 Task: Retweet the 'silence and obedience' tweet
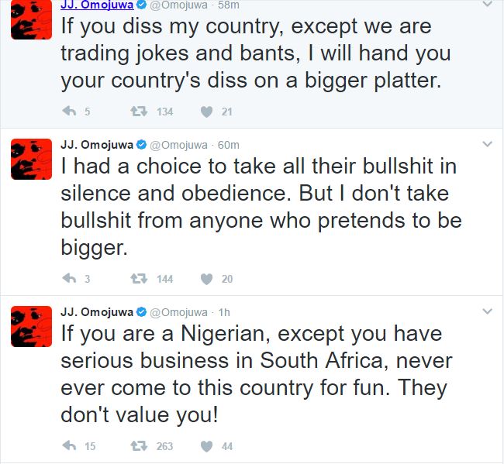140,279
